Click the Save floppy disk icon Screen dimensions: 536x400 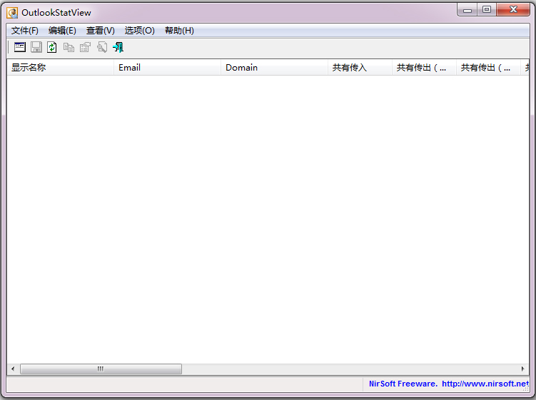36,47
